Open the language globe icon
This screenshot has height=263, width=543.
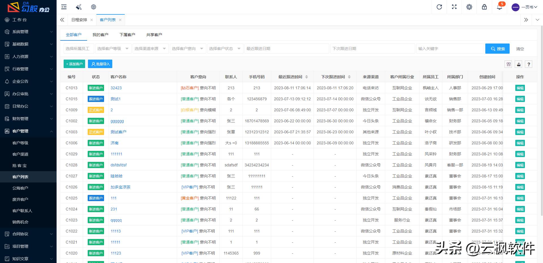coord(93,7)
